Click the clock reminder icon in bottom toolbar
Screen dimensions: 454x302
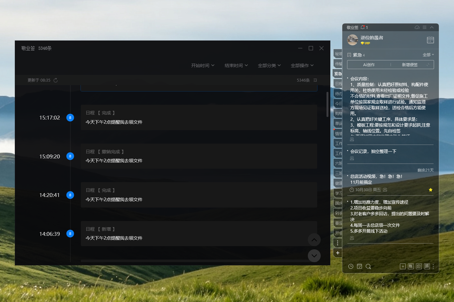point(351,266)
